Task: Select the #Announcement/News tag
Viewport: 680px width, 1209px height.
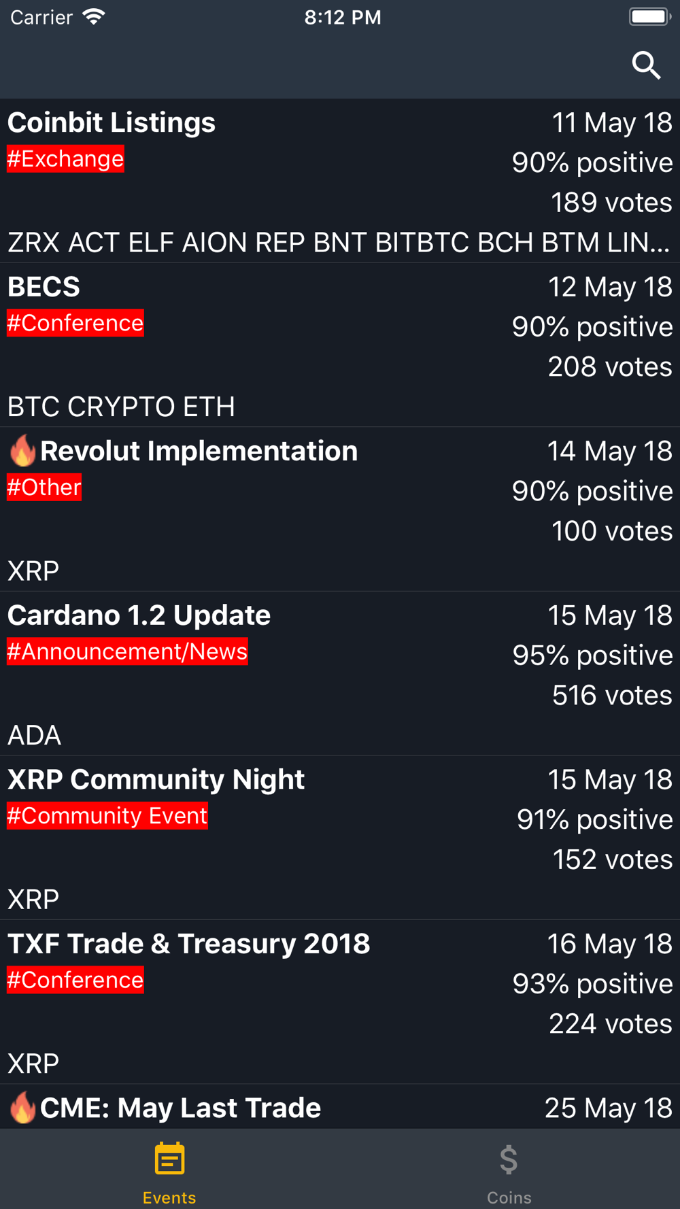Action: (127, 651)
